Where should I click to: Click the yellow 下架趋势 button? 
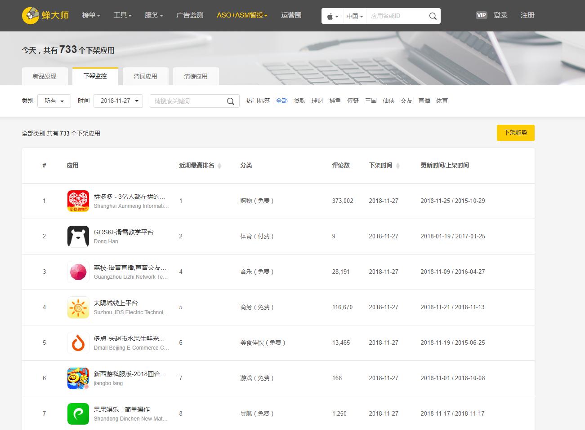tap(515, 133)
